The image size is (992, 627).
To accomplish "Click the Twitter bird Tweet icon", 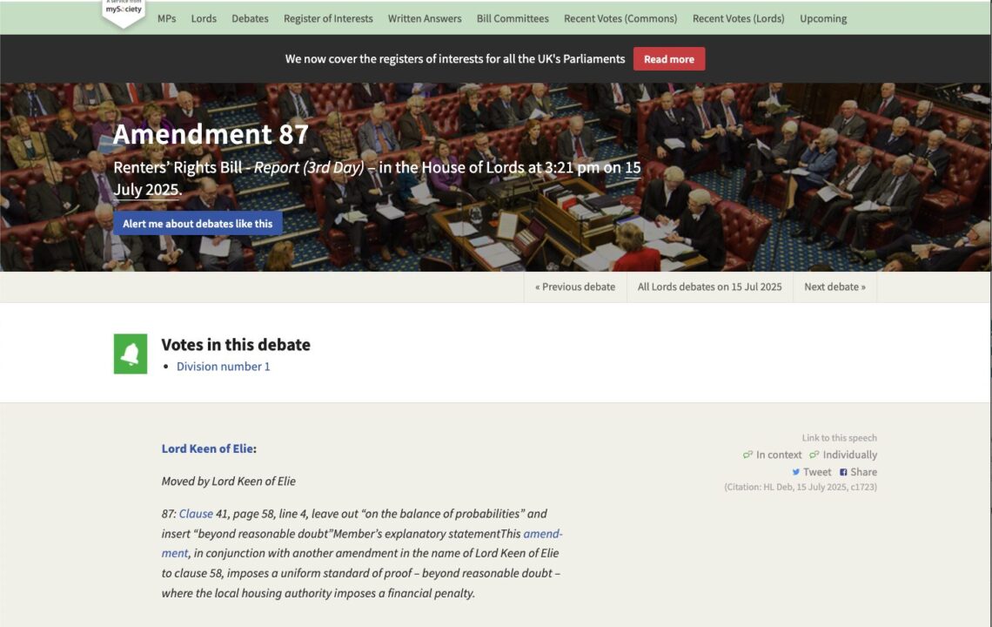I will pos(795,472).
